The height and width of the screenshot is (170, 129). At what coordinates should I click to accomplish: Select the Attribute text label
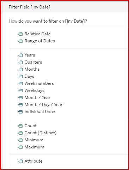click(x=33, y=161)
